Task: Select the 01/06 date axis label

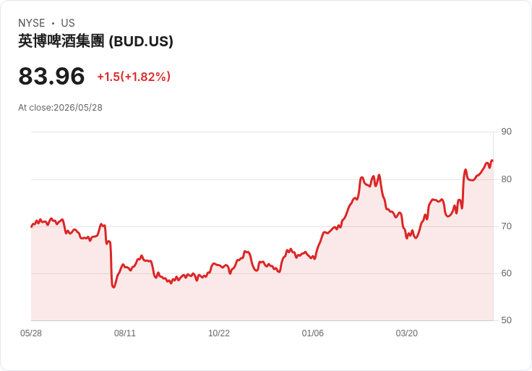Action: (x=313, y=333)
